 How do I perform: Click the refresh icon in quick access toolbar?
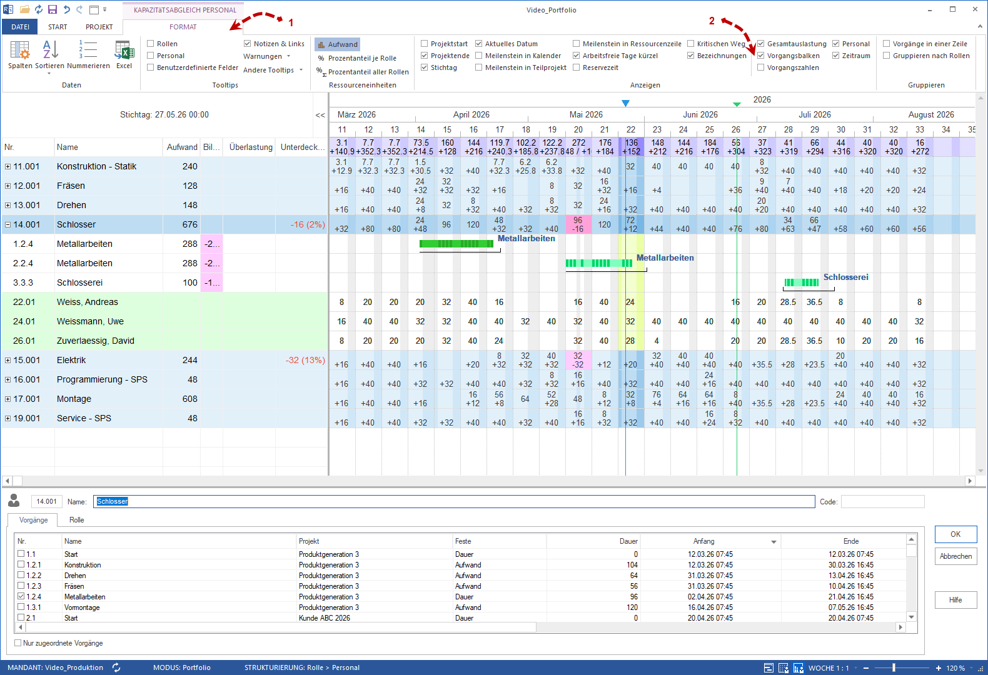[x=39, y=9]
